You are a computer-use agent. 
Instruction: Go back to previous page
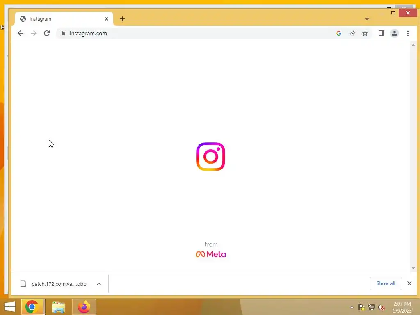coord(21,33)
